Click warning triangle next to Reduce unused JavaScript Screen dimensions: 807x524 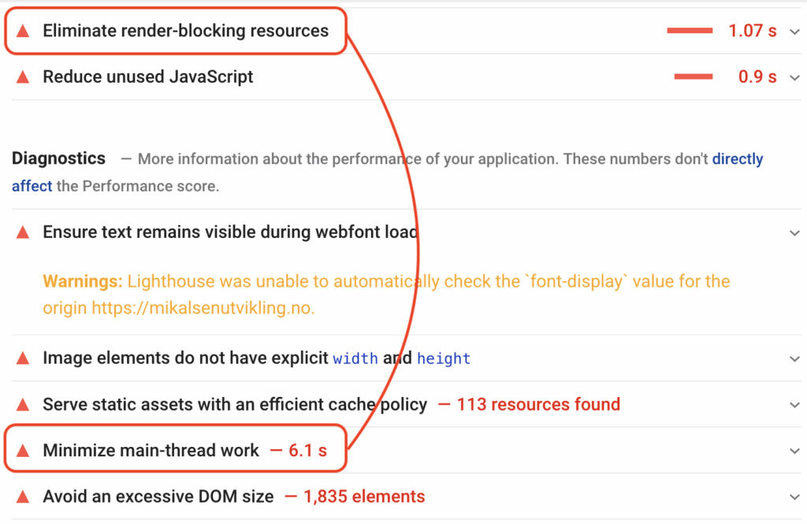[23, 77]
